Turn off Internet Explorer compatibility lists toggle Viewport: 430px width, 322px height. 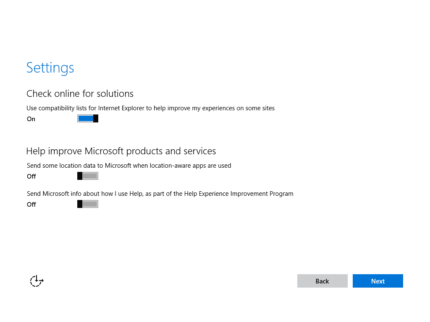pos(88,119)
